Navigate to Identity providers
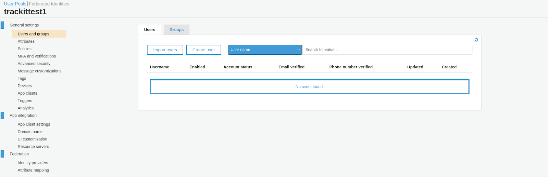Screen dimensions: 548x177 33,163
